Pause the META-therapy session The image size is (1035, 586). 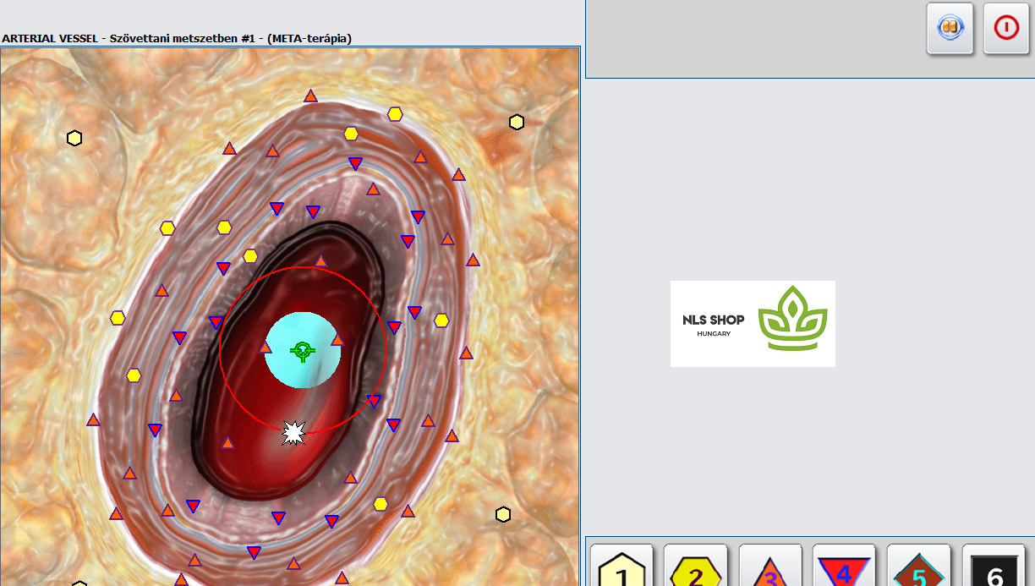pos(950,28)
